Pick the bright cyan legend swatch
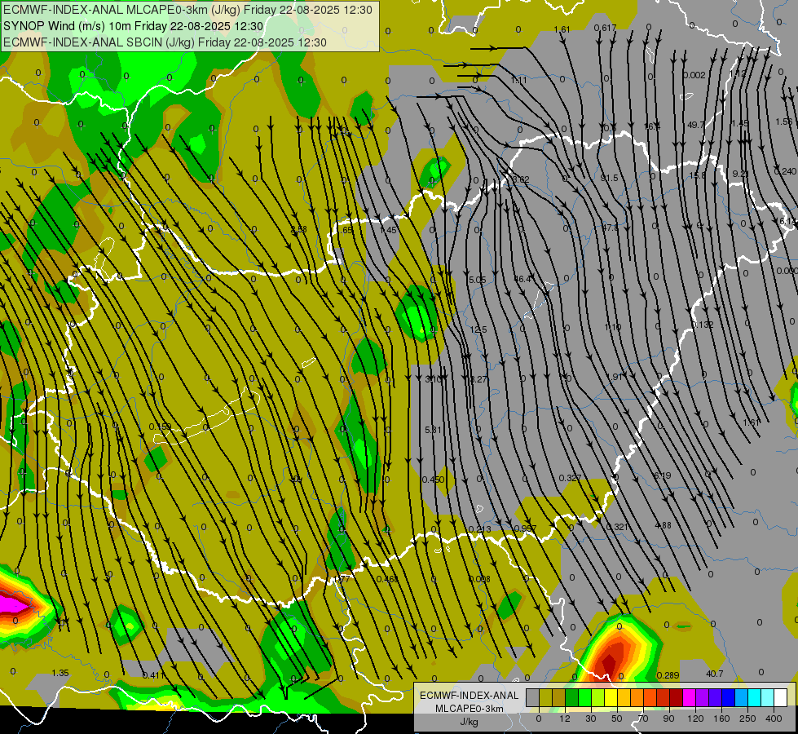Screen dimensions: 798x734 pyautogui.click(x=754, y=697)
